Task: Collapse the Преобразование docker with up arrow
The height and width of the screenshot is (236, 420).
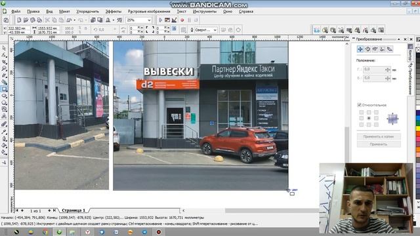Action: click(398, 39)
